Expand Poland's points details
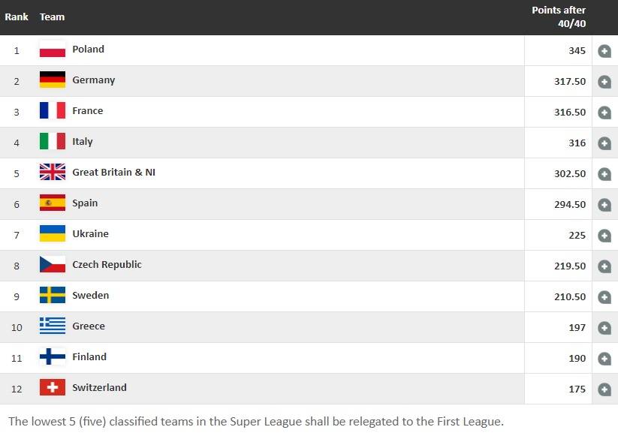The image size is (618, 439). (604, 51)
